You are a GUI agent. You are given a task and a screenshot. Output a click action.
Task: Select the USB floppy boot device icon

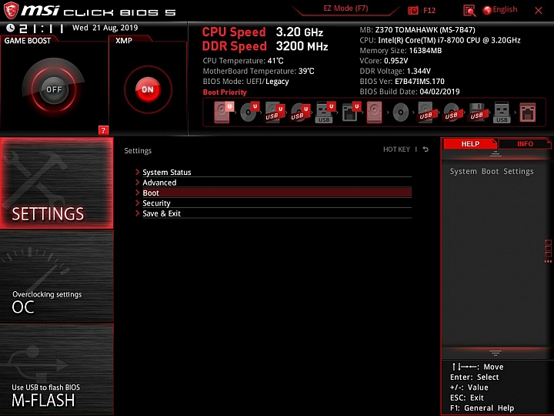click(x=476, y=112)
